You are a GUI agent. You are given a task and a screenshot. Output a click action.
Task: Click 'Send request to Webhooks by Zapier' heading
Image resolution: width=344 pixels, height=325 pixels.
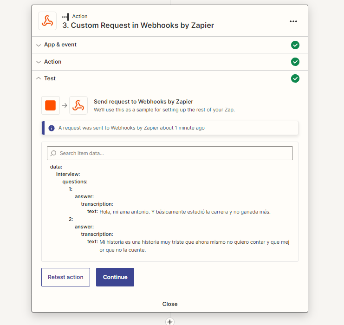click(x=143, y=102)
